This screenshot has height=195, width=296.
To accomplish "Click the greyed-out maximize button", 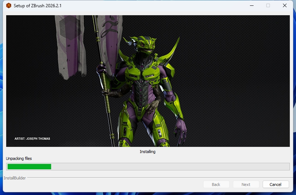I will pos(268,5).
